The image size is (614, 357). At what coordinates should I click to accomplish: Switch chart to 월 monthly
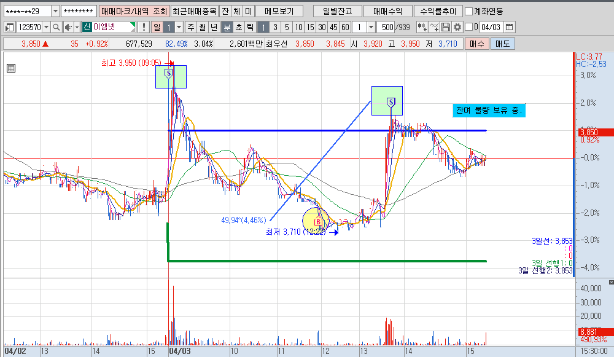pyautogui.click(x=203, y=27)
